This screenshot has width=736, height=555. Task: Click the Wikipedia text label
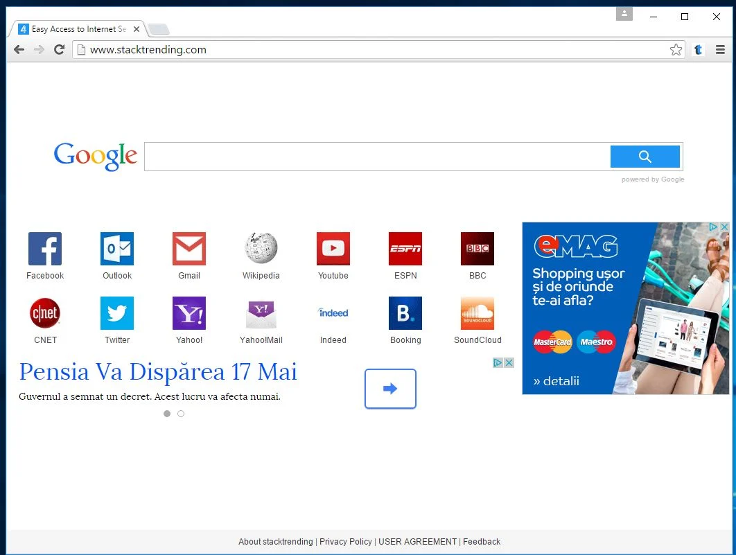261,275
